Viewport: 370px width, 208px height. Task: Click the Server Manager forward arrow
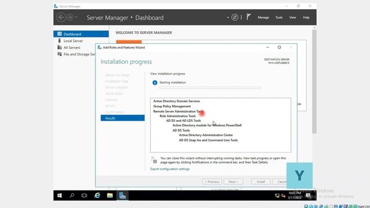pos(70,17)
